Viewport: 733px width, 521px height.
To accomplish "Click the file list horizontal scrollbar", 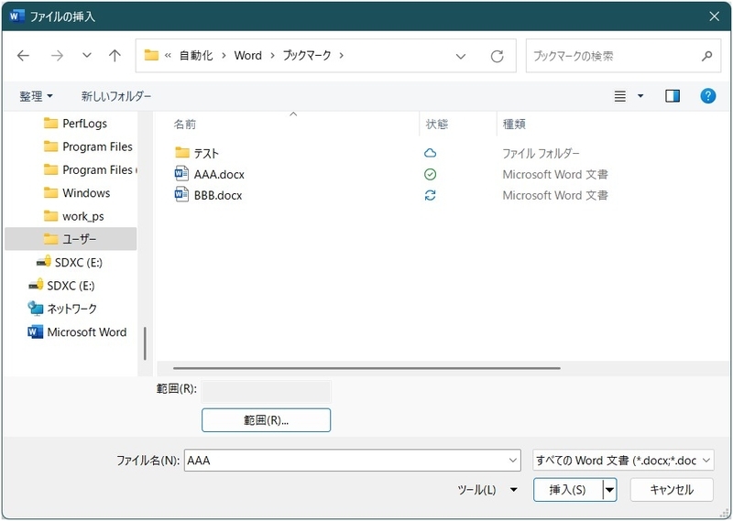I will click(x=366, y=368).
